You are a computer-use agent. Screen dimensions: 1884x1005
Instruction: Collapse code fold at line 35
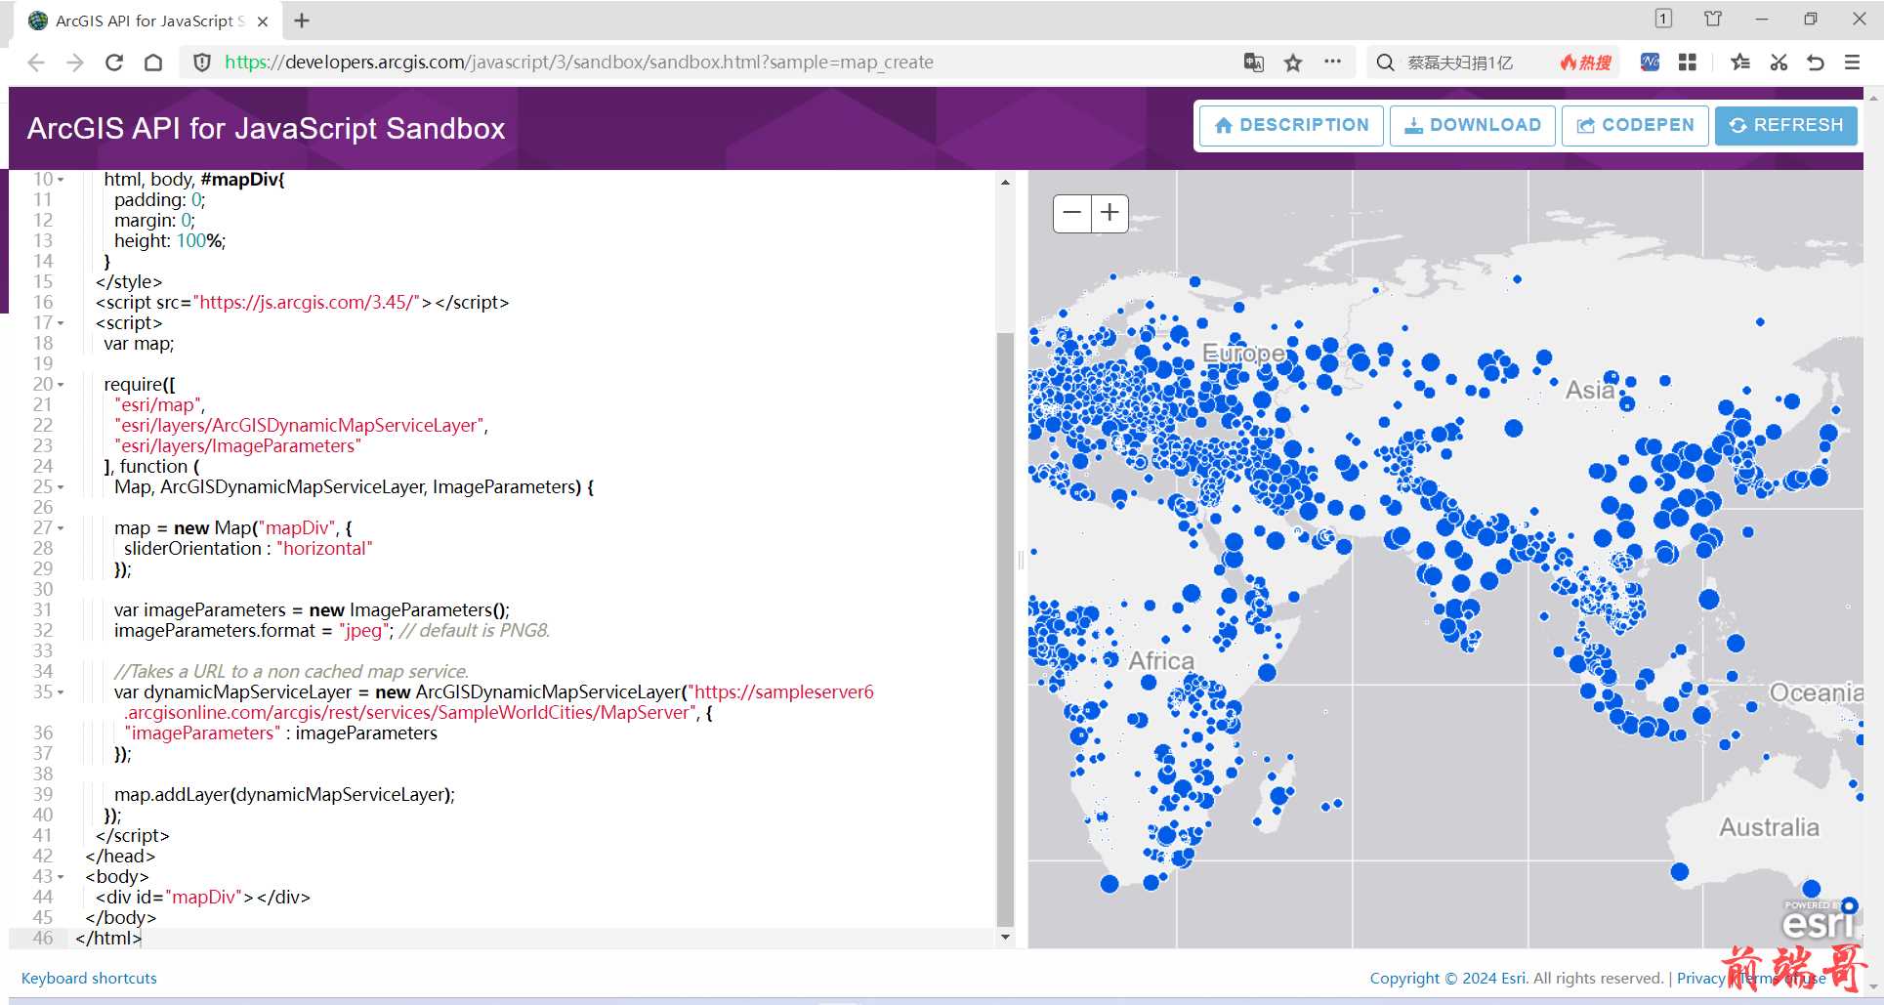click(61, 692)
